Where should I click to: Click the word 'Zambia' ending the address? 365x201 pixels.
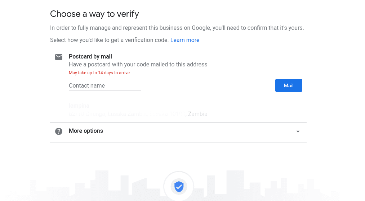click(x=197, y=114)
